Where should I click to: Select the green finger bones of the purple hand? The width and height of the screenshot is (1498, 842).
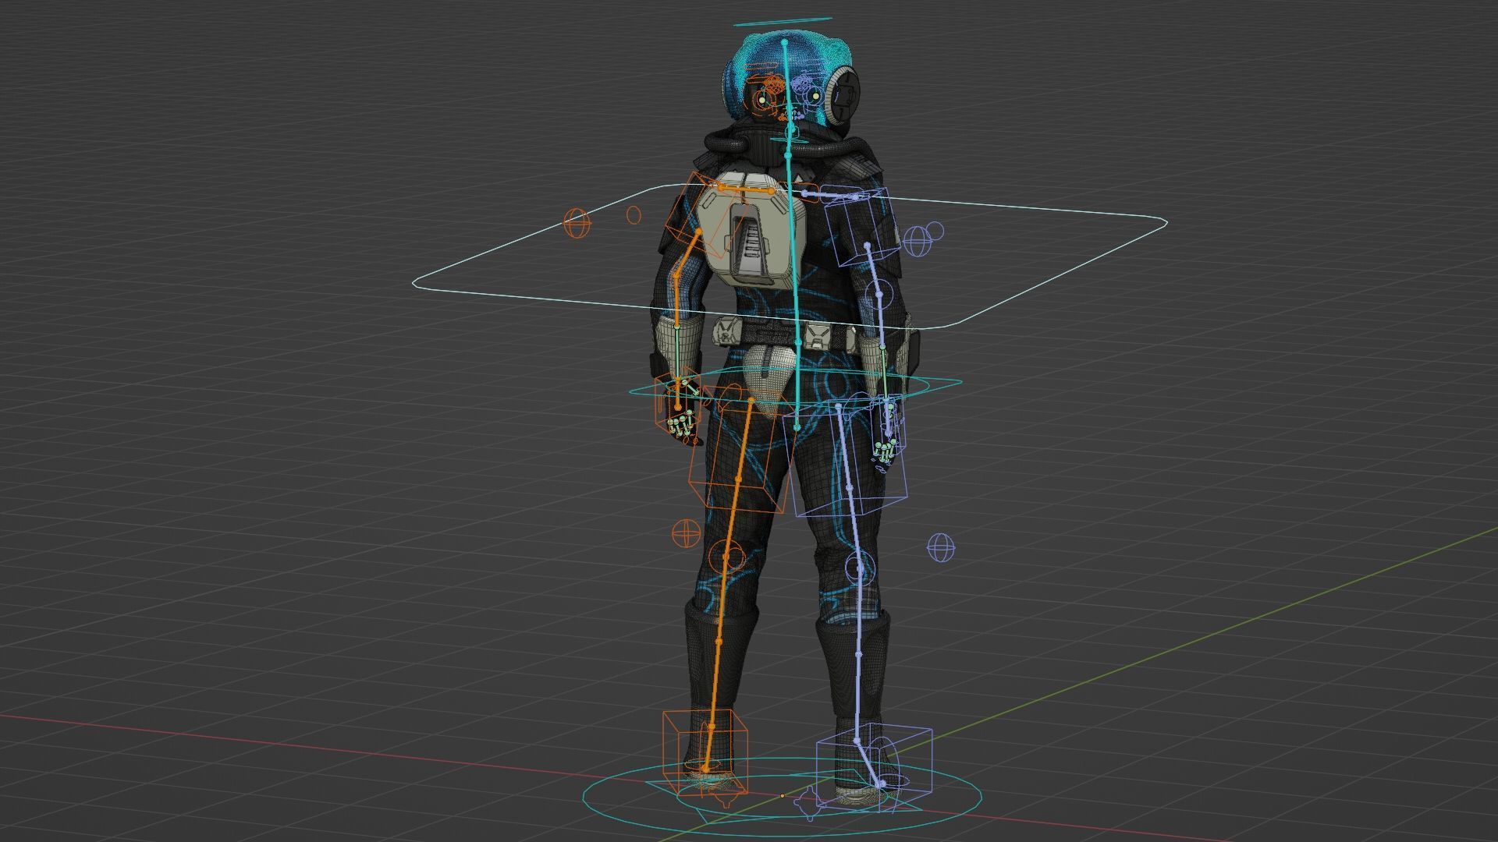click(x=885, y=451)
